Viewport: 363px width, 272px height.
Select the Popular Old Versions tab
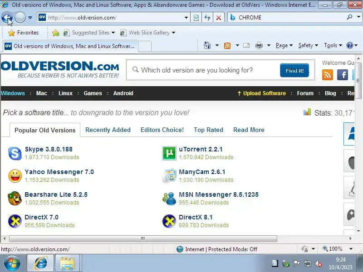[x=45, y=130]
